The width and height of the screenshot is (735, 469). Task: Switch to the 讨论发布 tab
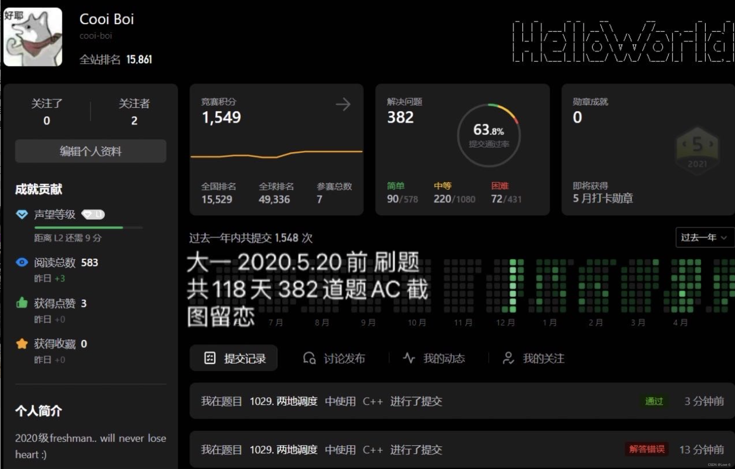pos(334,358)
